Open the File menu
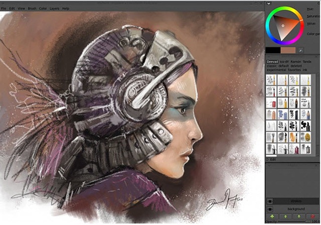This screenshot has width=321, height=225. 4,9
